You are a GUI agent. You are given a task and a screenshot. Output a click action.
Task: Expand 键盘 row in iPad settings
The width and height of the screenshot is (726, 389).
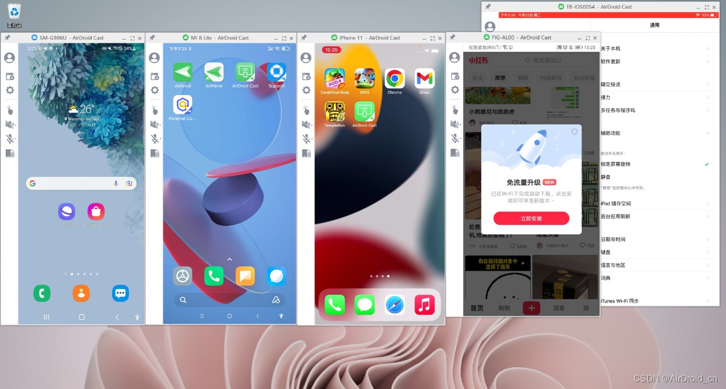point(654,252)
